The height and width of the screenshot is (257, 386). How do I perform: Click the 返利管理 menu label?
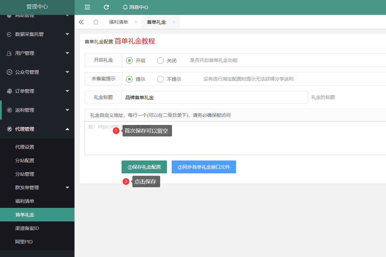click(25, 110)
